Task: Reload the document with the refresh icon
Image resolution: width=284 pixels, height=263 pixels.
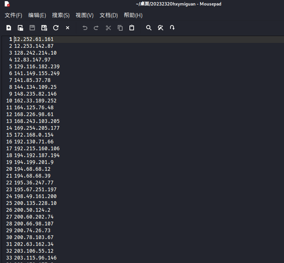Action: [56, 28]
